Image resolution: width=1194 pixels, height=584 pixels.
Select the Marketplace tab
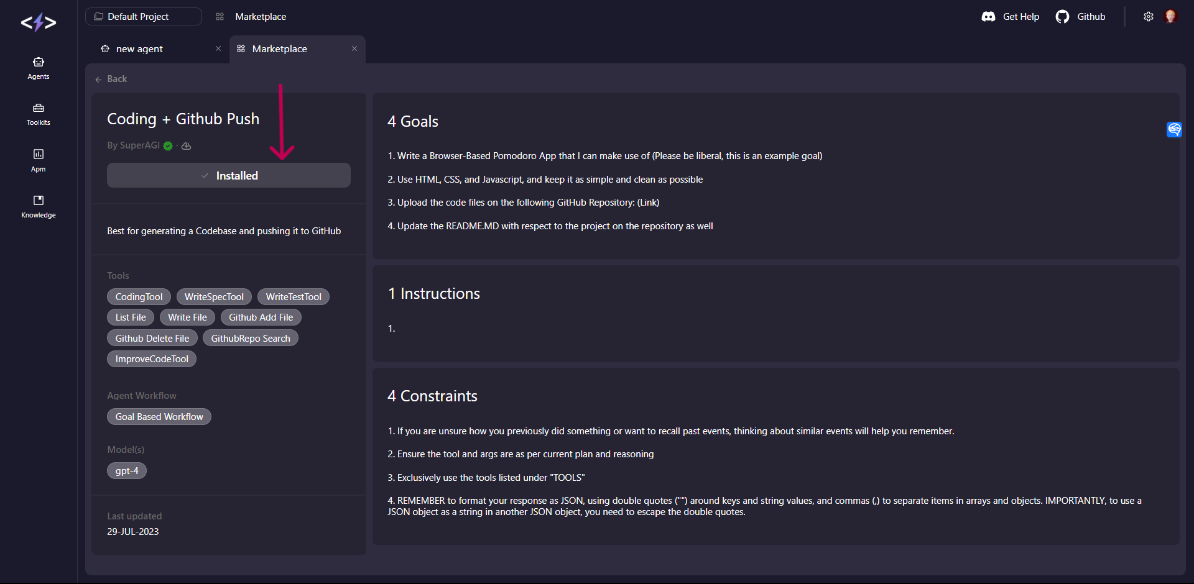(279, 49)
